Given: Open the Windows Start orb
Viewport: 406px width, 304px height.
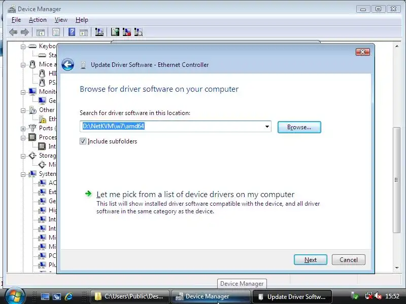Looking at the screenshot, I should (x=15, y=296).
